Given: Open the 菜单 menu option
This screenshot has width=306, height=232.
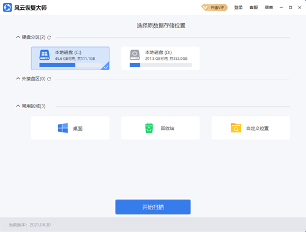Looking at the screenshot, I should click(269, 7).
